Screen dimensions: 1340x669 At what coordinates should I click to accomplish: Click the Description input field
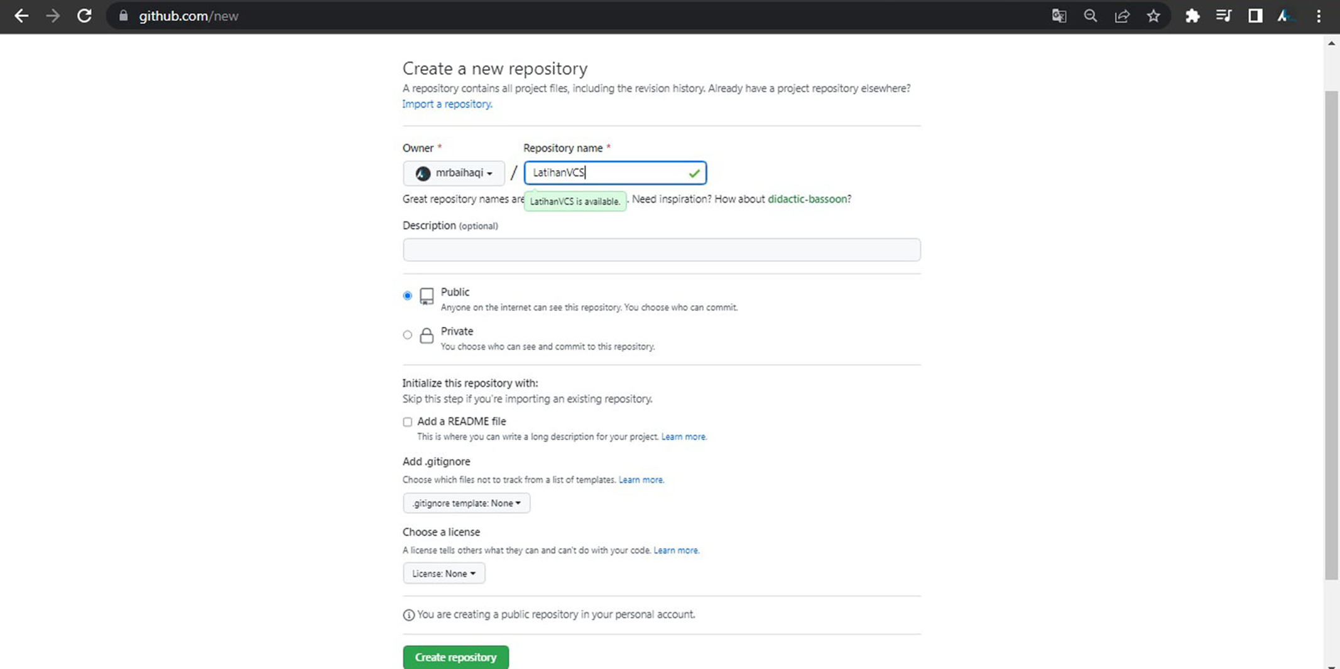pyautogui.click(x=661, y=249)
